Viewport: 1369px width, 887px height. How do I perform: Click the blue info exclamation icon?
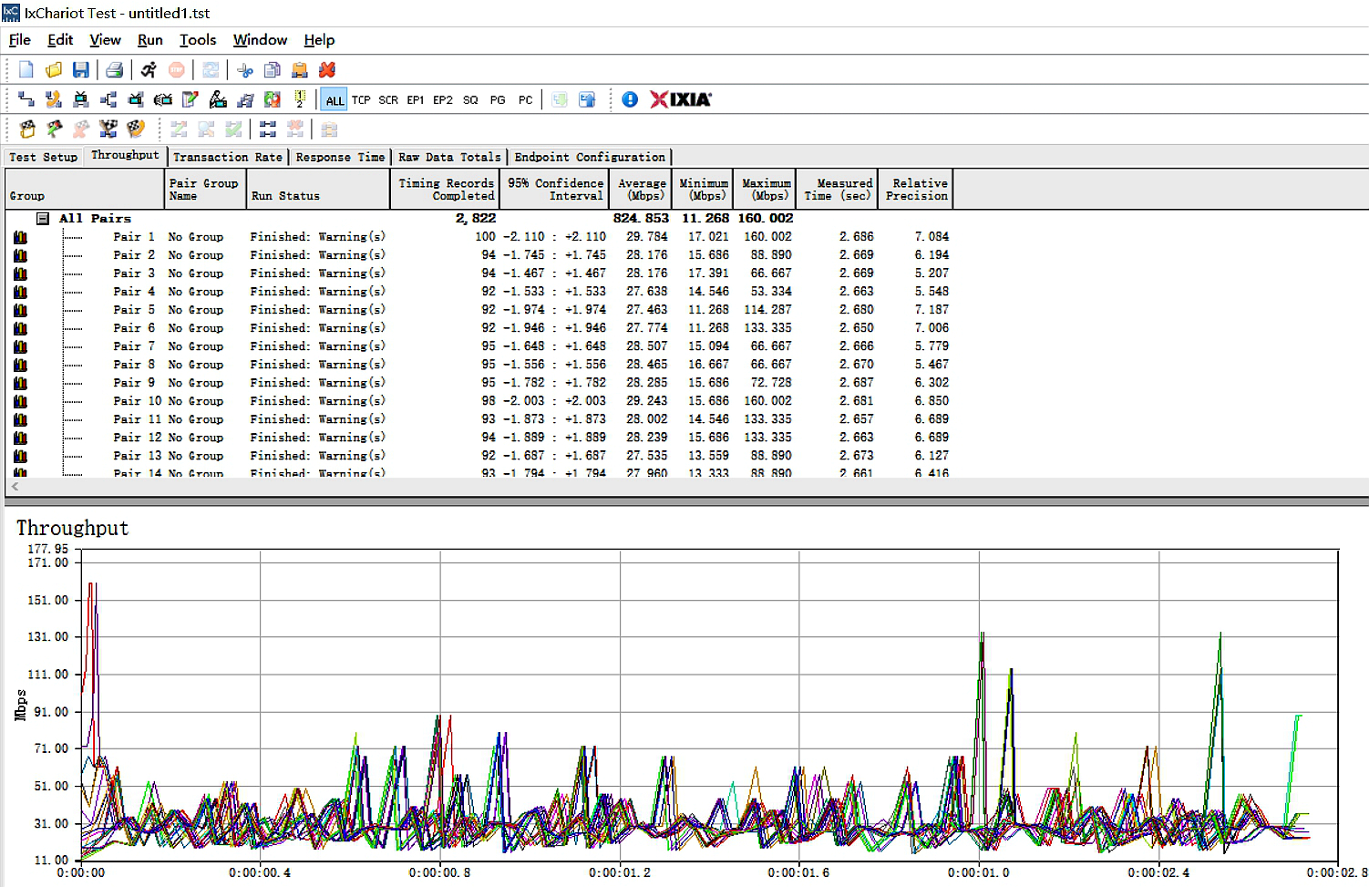630,99
